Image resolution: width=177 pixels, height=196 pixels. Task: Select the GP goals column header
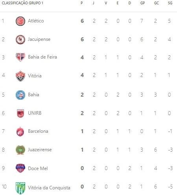[142, 3]
